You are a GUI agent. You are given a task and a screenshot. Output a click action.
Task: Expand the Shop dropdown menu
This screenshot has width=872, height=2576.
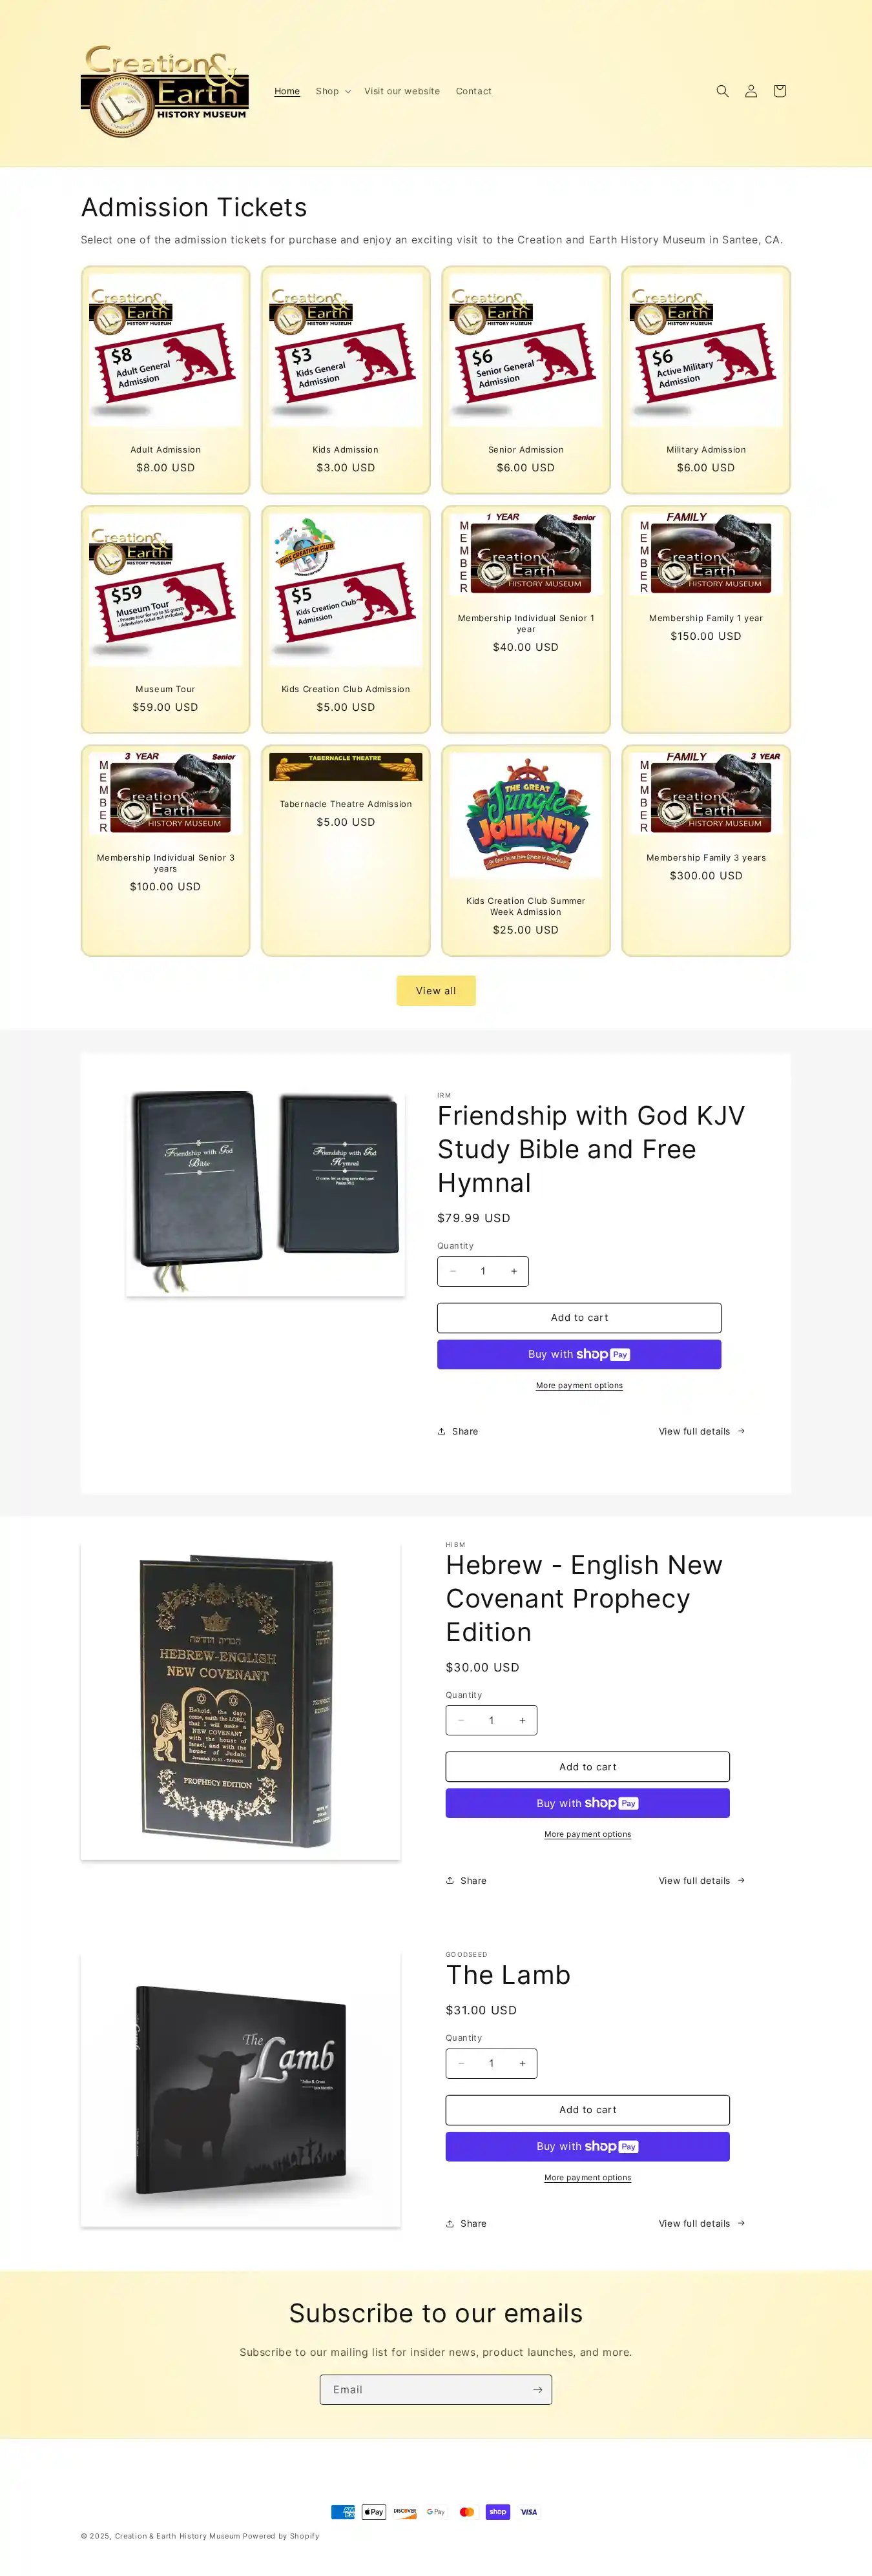(x=333, y=91)
